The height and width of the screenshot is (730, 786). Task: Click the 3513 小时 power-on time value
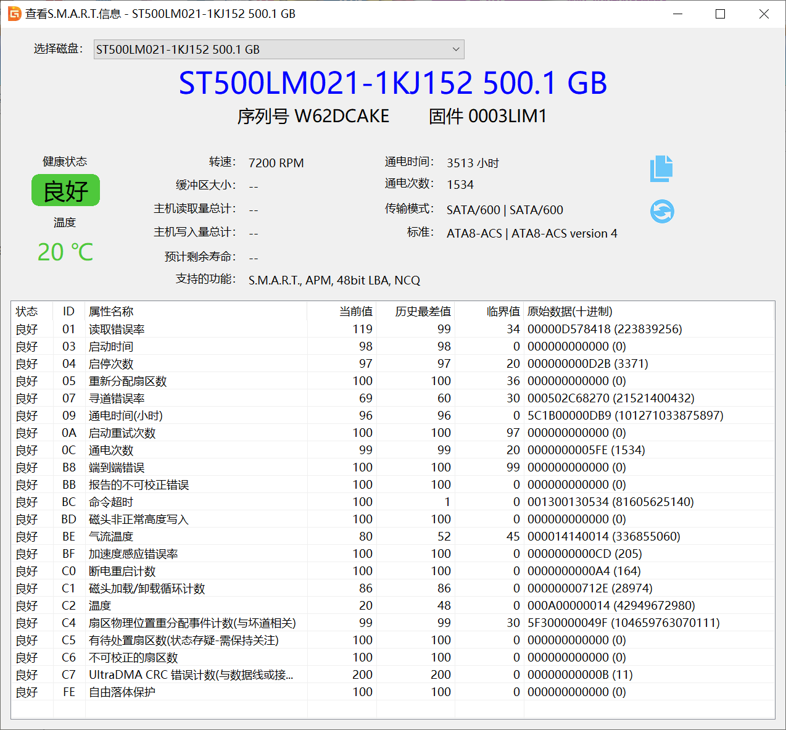pyautogui.click(x=473, y=163)
